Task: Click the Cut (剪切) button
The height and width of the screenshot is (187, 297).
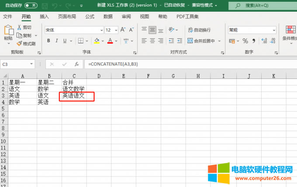Action: point(24,27)
